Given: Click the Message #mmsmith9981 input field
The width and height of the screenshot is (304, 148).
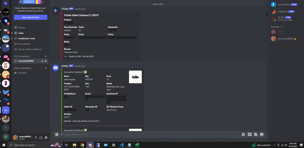Looking at the screenshot, I should tap(149, 134).
